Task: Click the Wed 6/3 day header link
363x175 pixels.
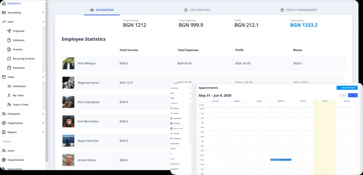Action: click(281, 101)
